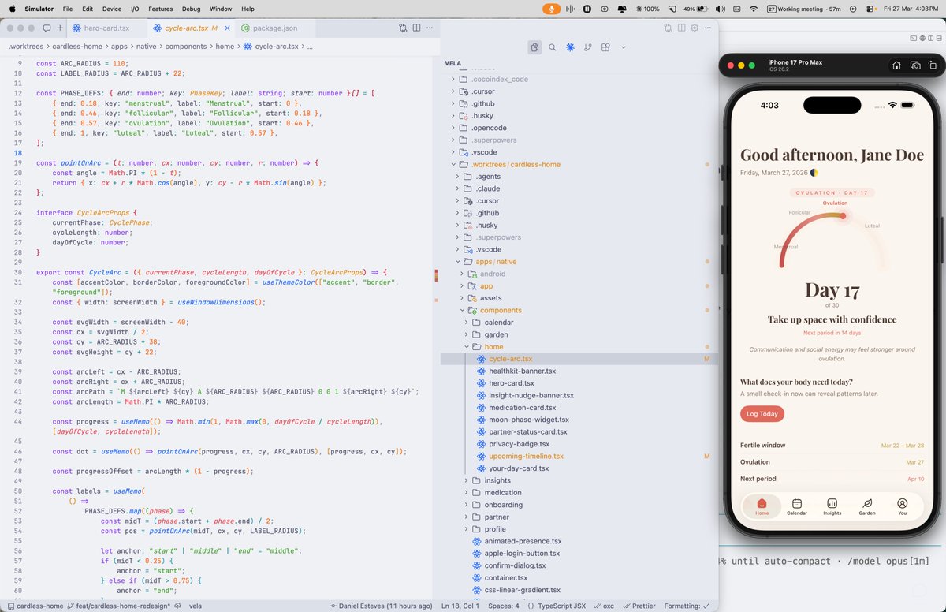
Task: Open the You profile tab in the iPhone app
Action: [x=902, y=506]
